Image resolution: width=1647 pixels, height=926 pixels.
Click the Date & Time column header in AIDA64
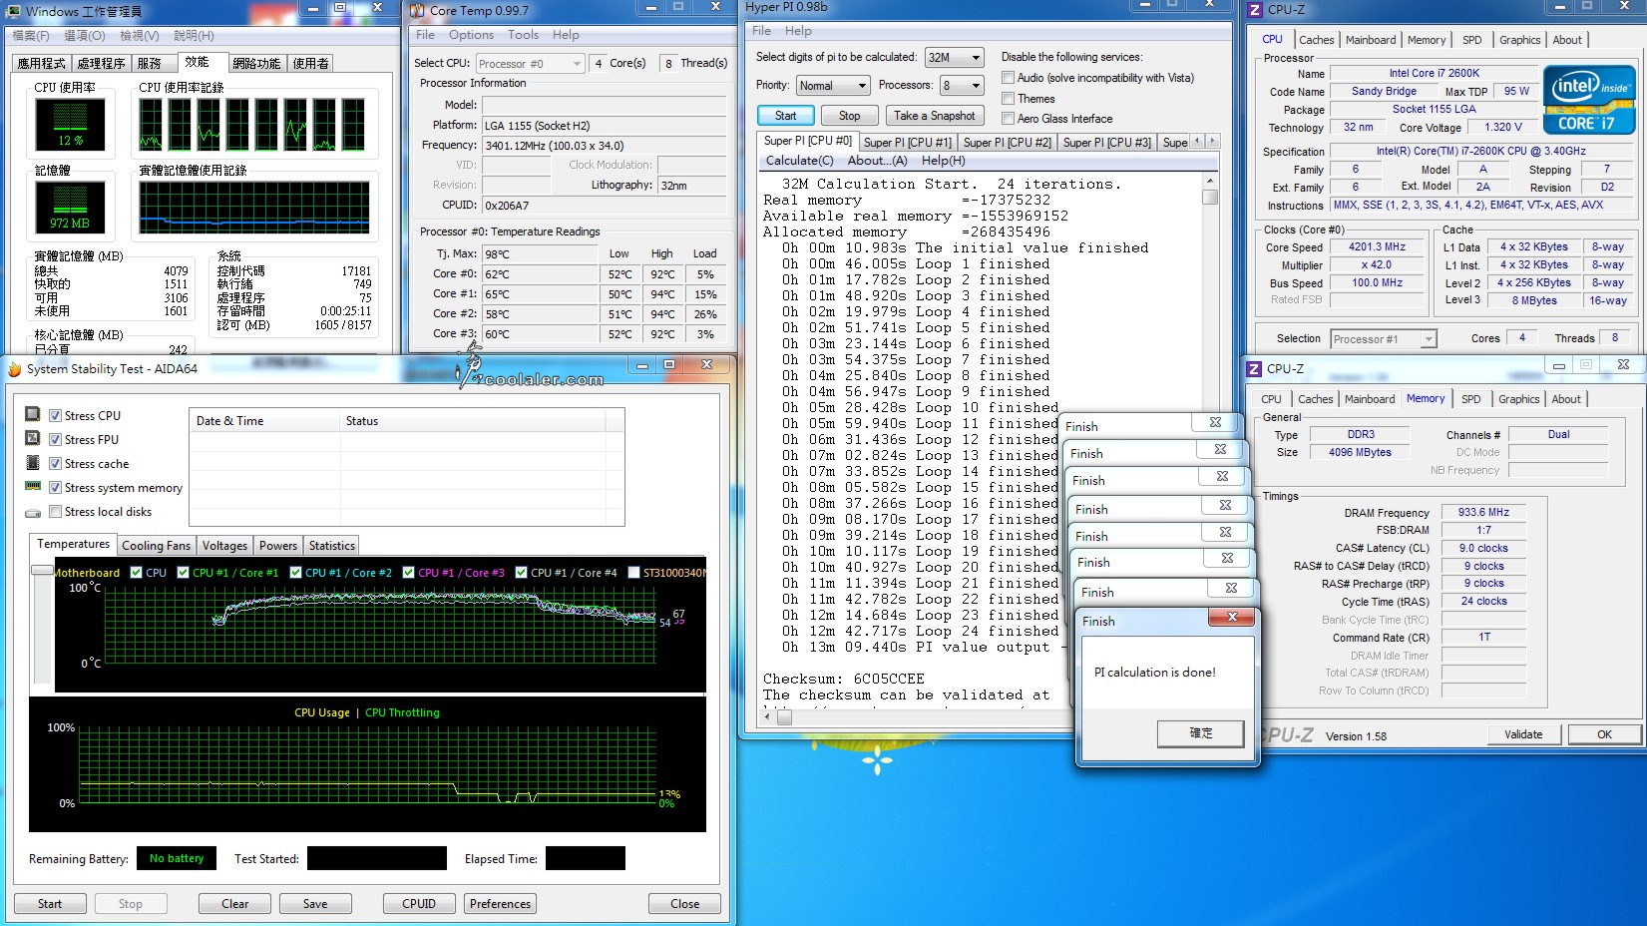[x=263, y=421]
